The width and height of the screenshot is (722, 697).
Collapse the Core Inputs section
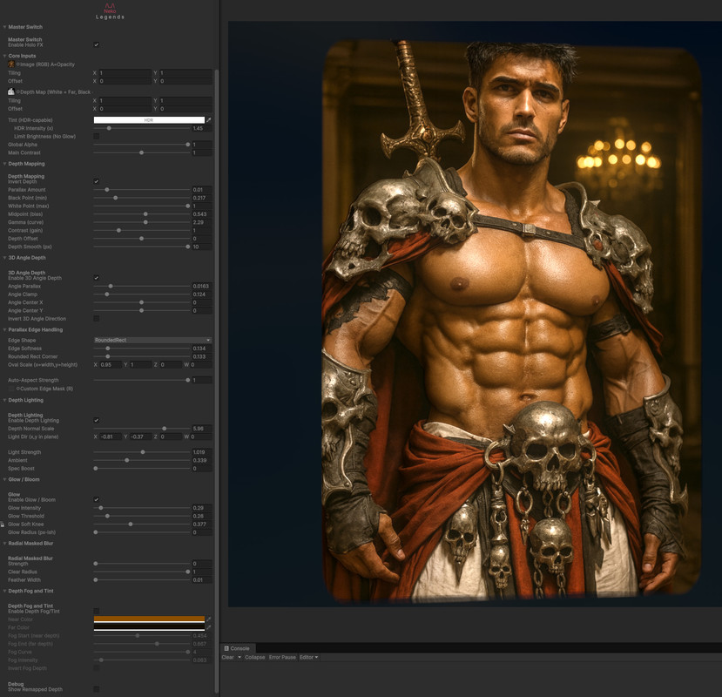tap(4, 56)
